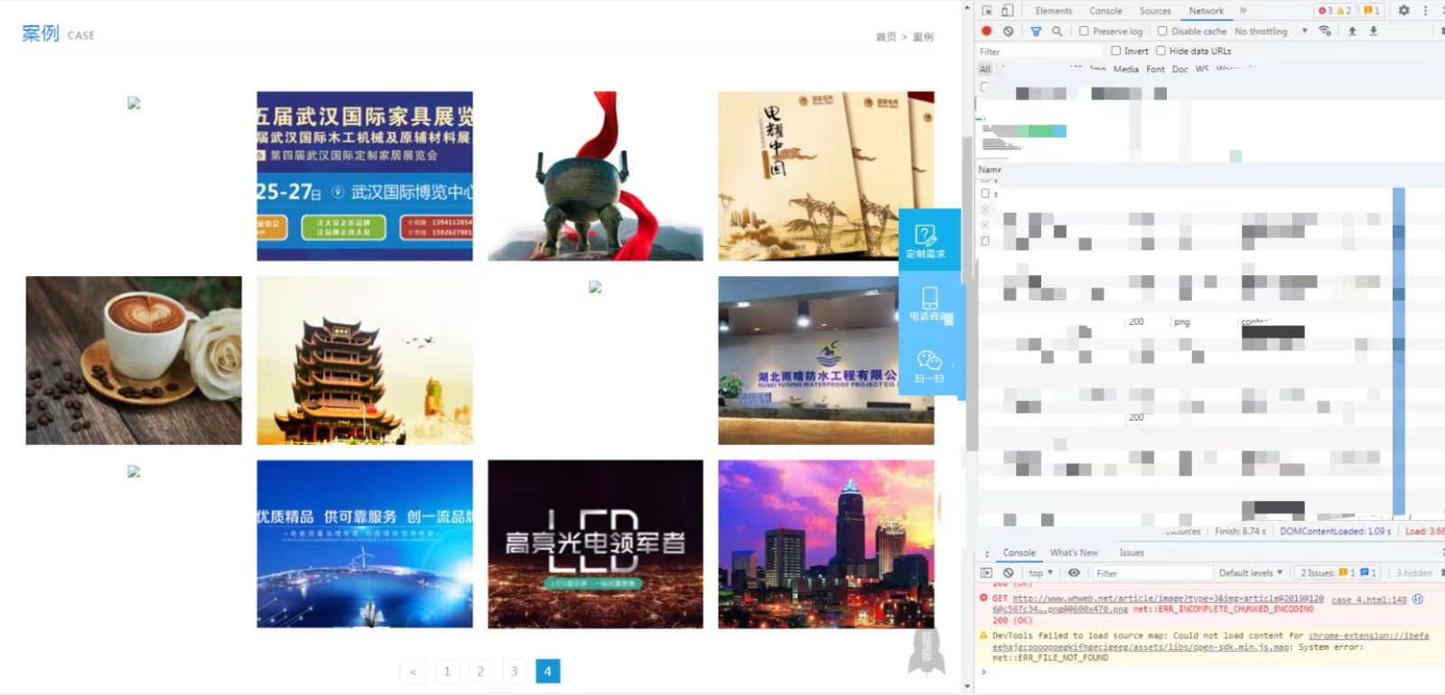1445x695 pixels.
Task: Click the red record network log button
Action: (986, 31)
